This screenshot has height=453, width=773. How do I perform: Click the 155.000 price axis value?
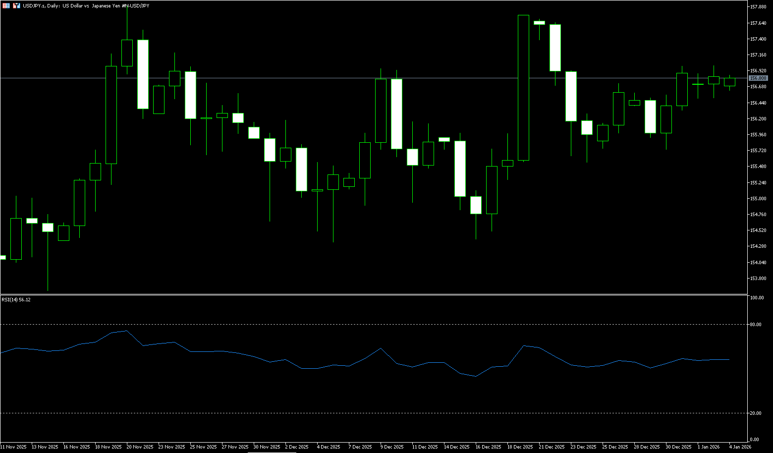coord(759,199)
